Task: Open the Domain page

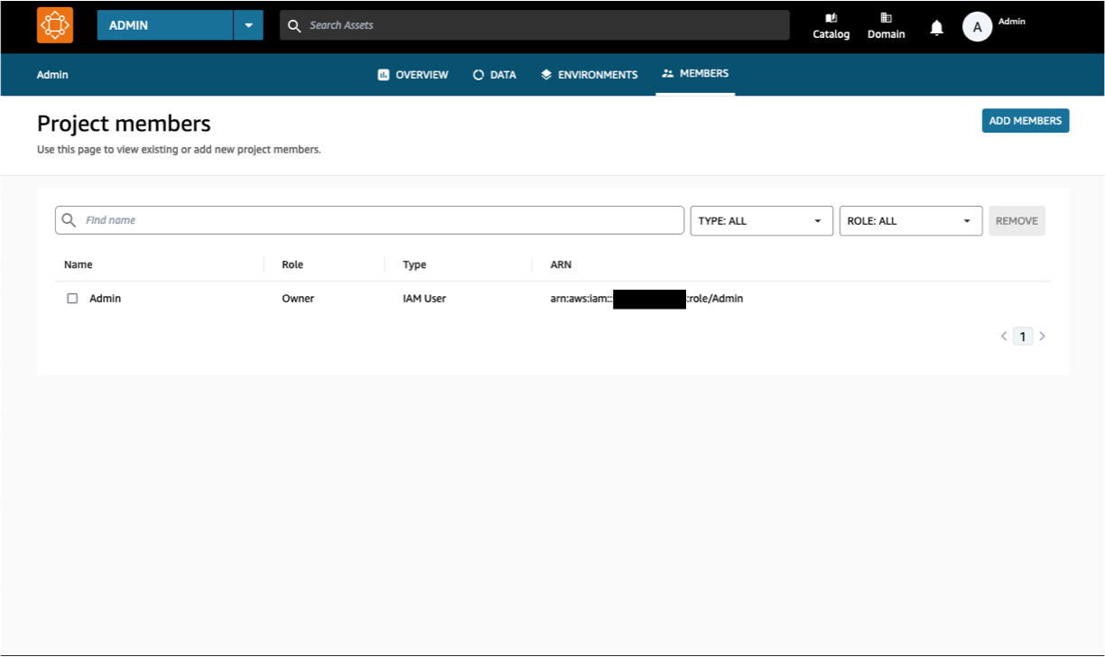Action: [x=887, y=25]
